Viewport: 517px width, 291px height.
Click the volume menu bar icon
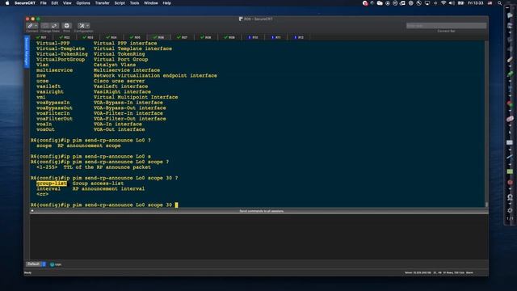pos(452,3)
